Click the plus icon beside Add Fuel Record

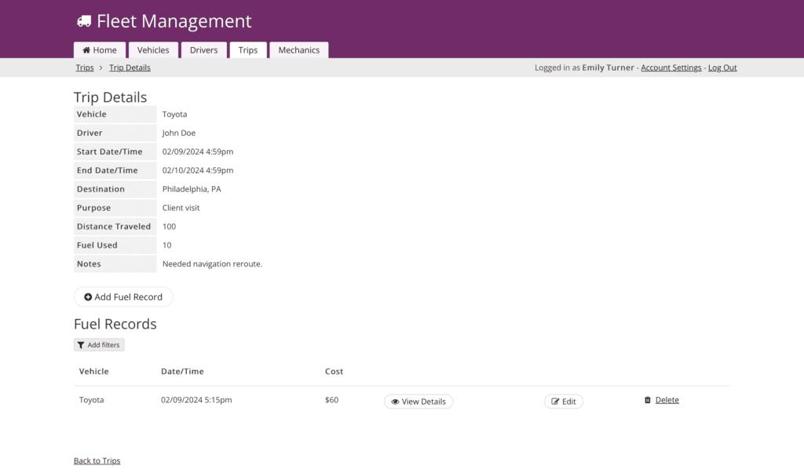pyautogui.click(x=88, y=297)
